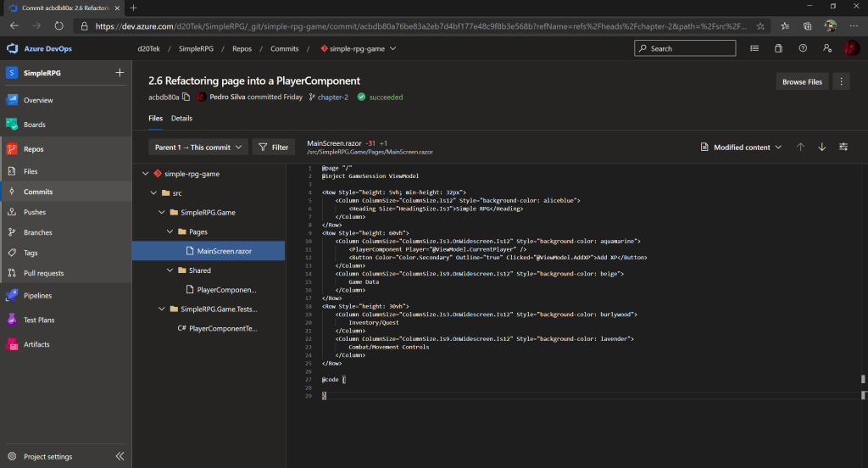Collapse the sidebar with double-chevron icon
This screenshot has height=468, width=868.
tap(120, 456)
